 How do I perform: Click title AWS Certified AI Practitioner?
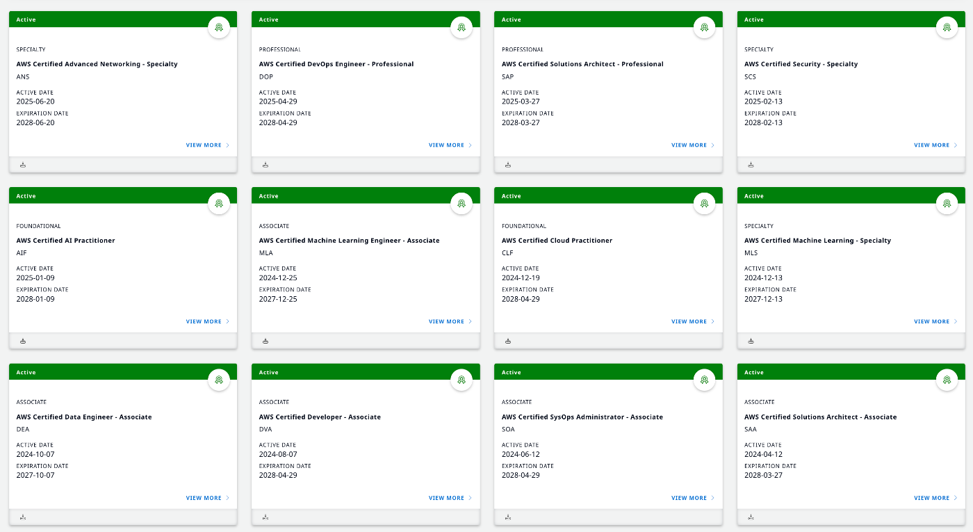click(x=66, y=241)
